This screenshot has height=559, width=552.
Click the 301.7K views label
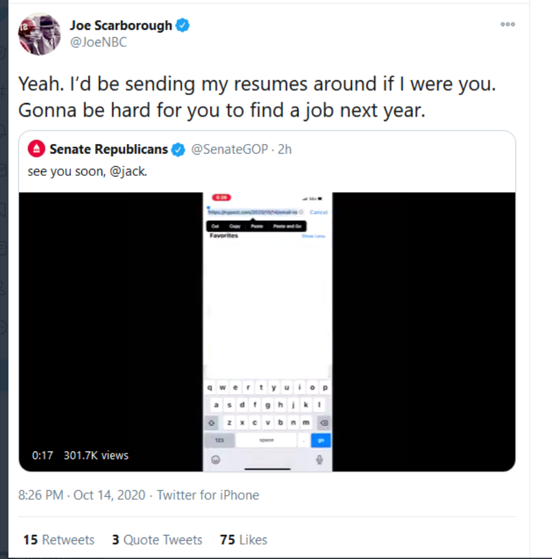(x=96, y=455)
